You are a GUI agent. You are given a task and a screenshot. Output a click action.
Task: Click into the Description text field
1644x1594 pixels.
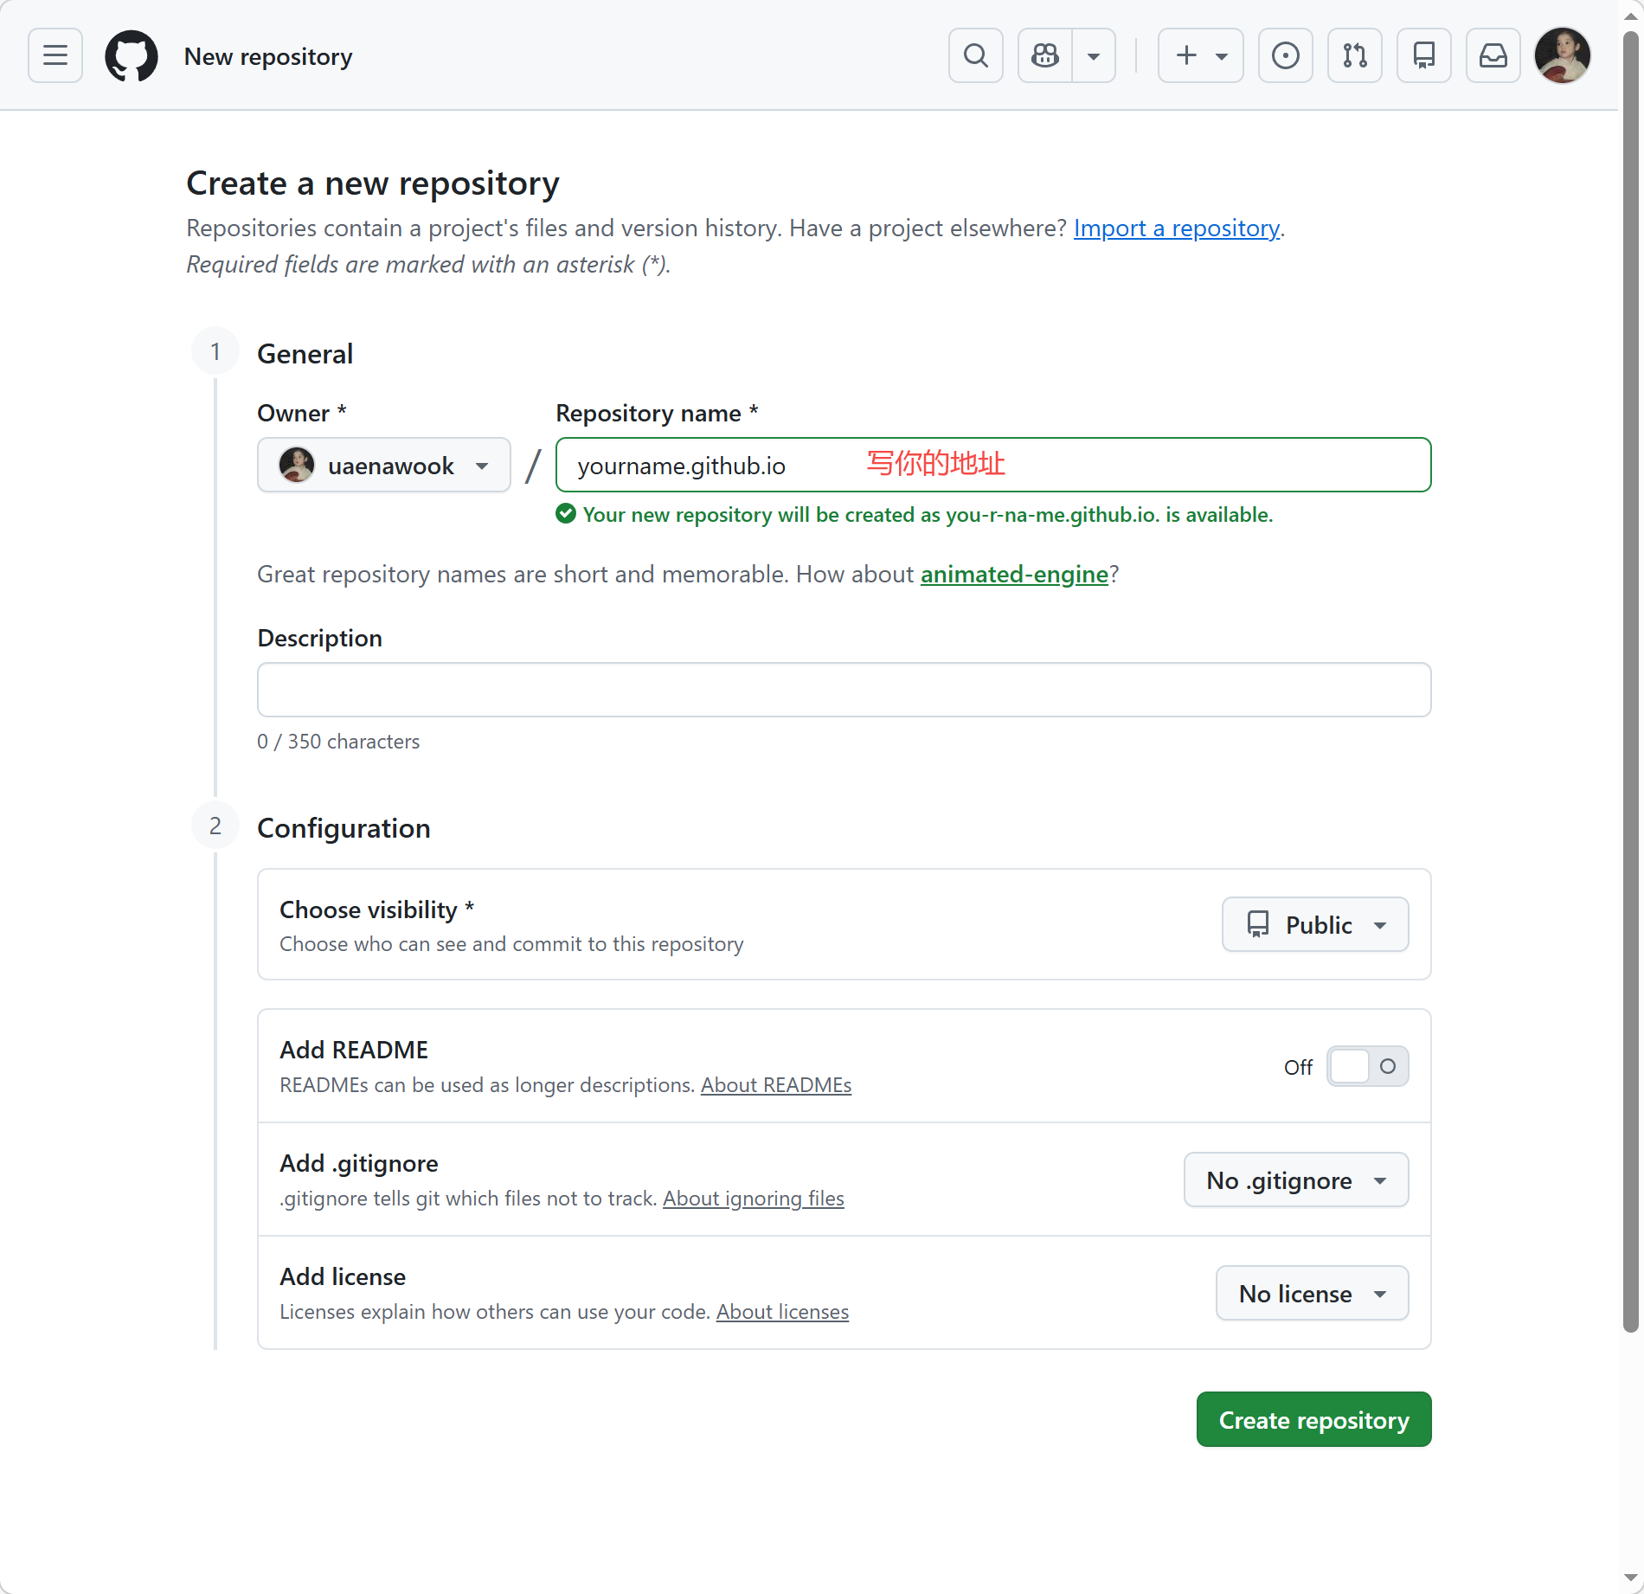click(844, 690)
